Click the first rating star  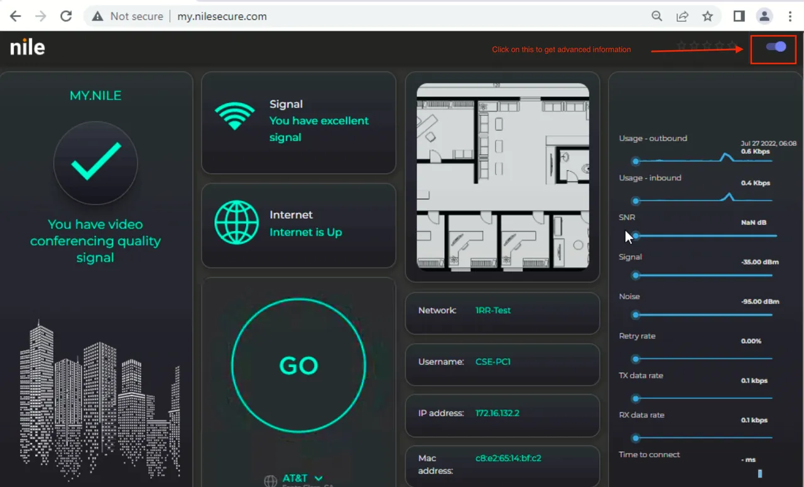pyautogui.click(x=681, y=45)
